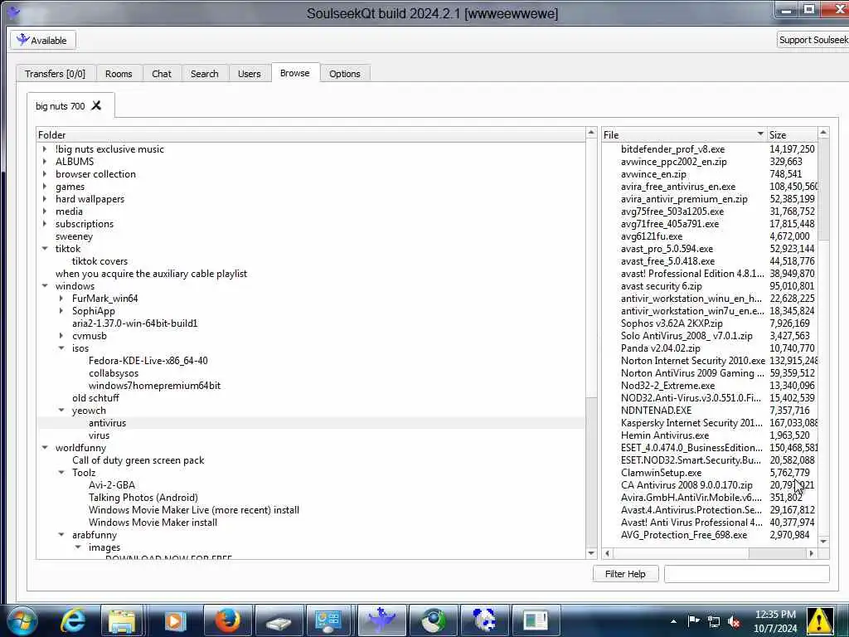The height and width of the screenshot is (637, 849).
Task: Select file Hemin Antivirus.exe
Action: (665, 435)
